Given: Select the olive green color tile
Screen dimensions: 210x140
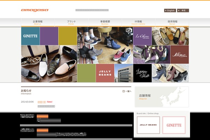Looking at the screenshot, I should [x=86, y=73].
